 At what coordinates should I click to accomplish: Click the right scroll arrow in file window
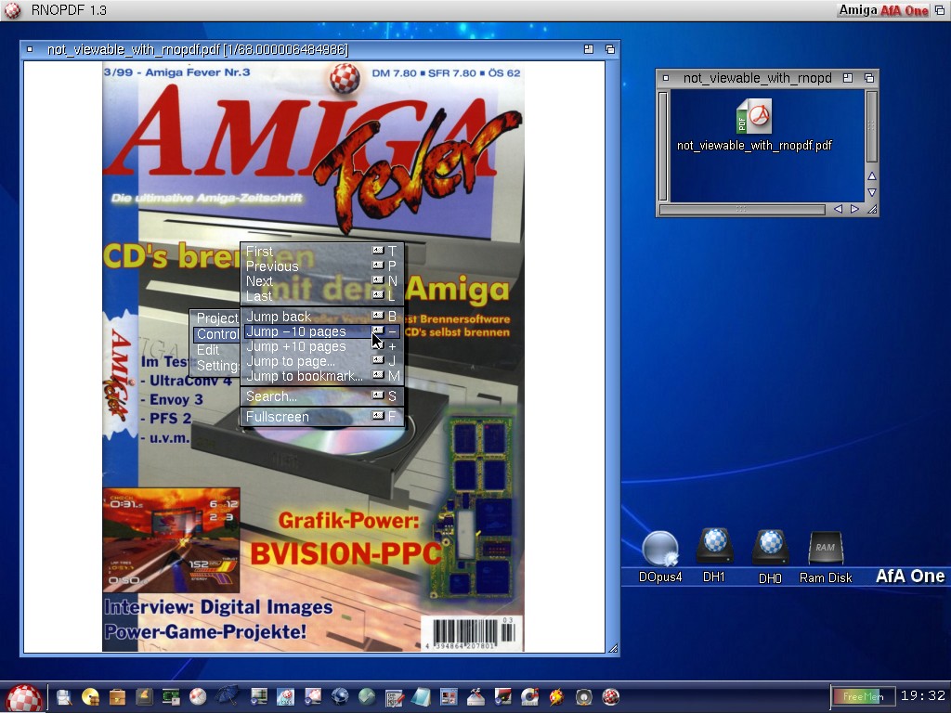pos(854,210)
